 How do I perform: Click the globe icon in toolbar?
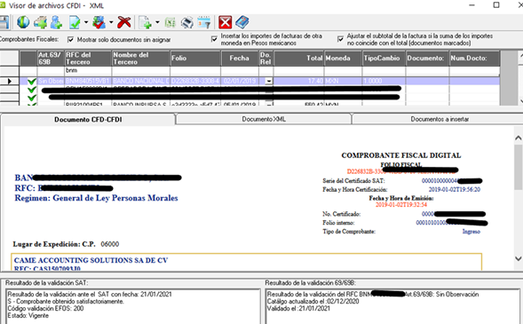(23, 22)
